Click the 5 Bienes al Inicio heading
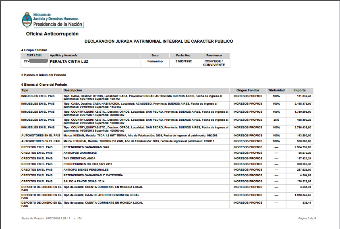This screenshot has height=229, width=340. coord(44,75)
